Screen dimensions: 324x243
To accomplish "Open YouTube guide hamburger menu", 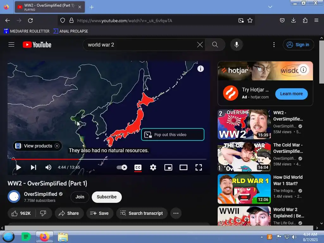I will pyautogui.click(x=11, y=45).
